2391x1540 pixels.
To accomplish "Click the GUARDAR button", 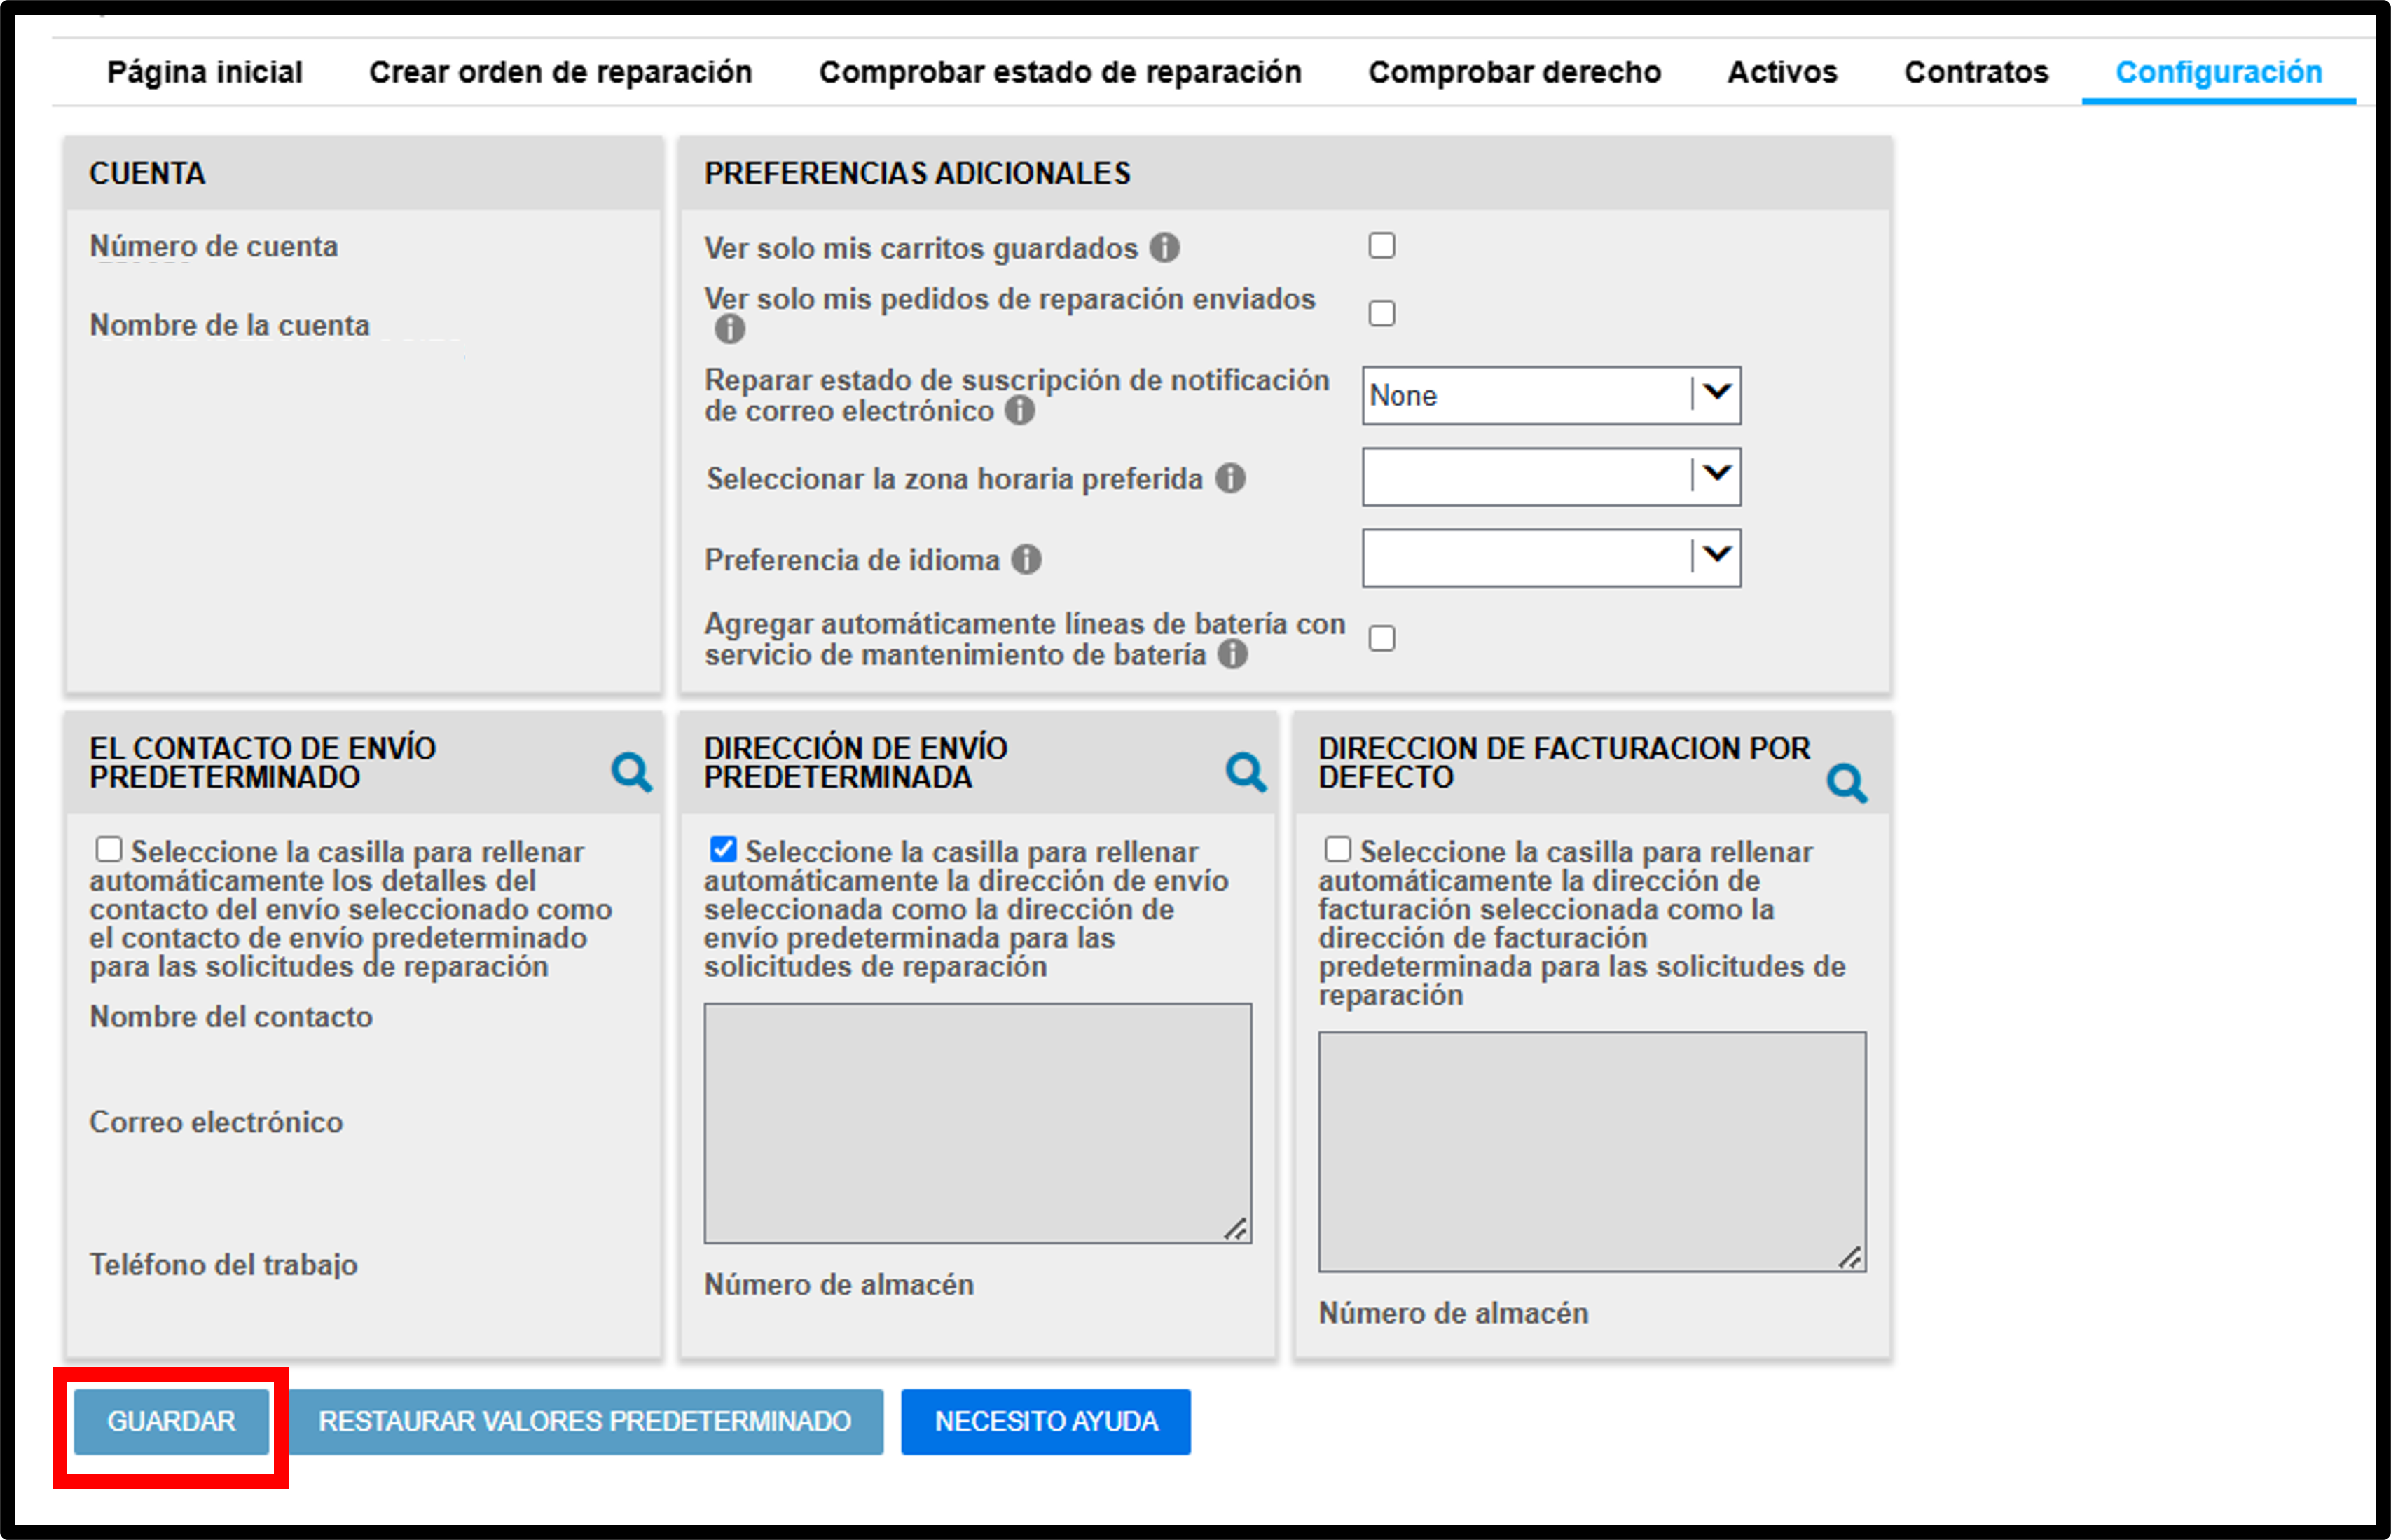I will pyautogui.click(x=171, y=1421).
